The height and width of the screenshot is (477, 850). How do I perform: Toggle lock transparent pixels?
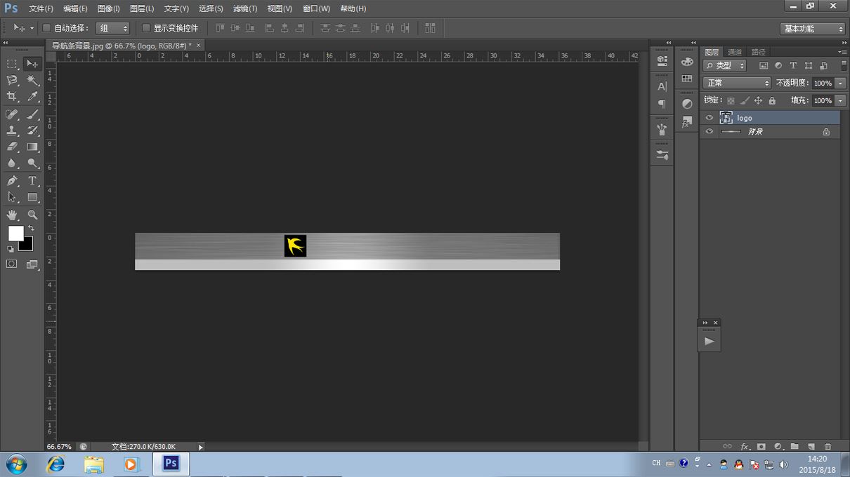click(x=731, y=100)
